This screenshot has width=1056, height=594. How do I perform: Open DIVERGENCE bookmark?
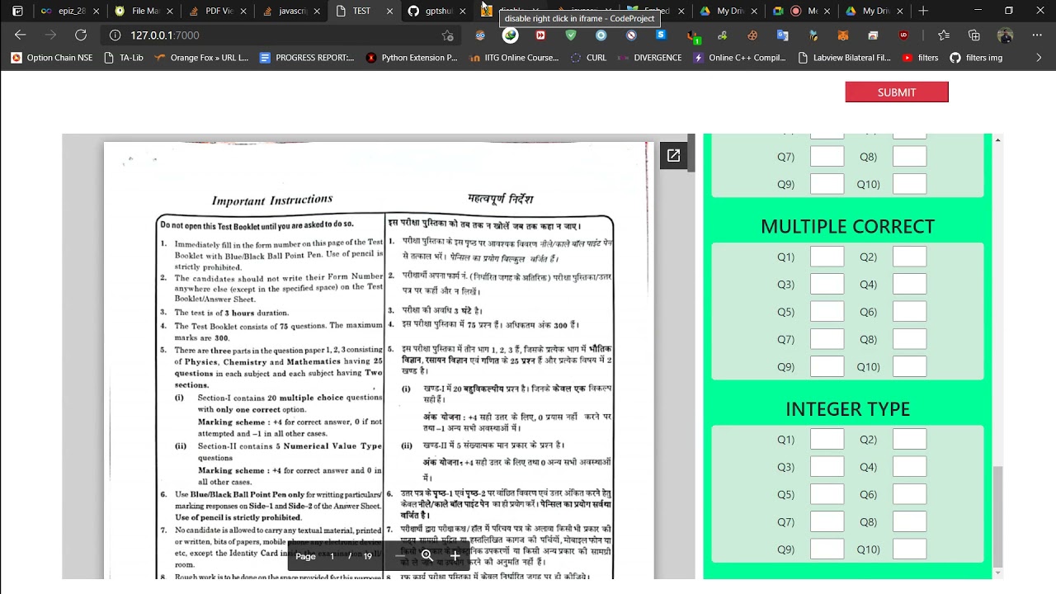coord(650,58)
